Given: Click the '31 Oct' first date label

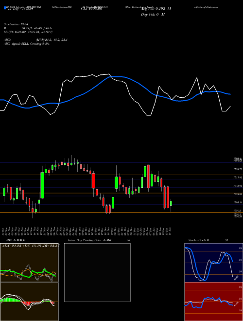Looking at the screenshot, I should pos(4,231).
